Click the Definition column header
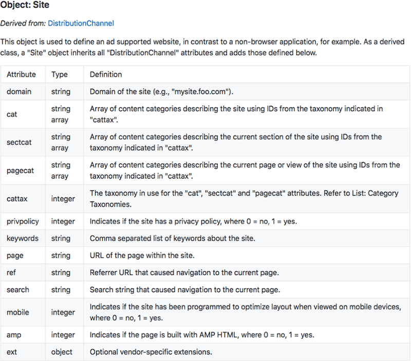The image size is (411, 361). pos(106,75)
